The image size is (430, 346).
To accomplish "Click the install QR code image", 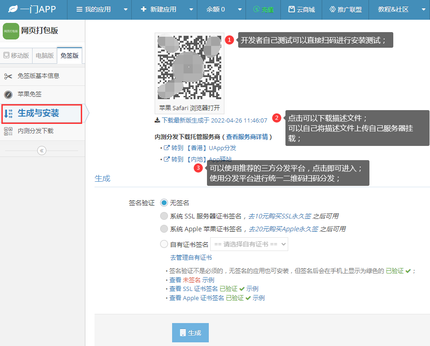I will [189, 67].
